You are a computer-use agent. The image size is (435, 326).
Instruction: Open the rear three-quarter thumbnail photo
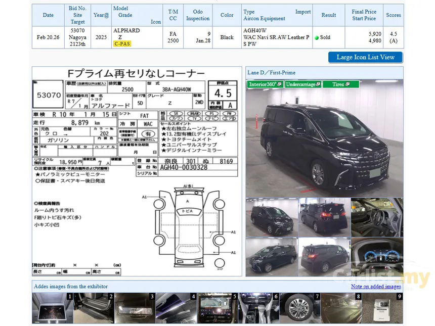pos(324,257)
